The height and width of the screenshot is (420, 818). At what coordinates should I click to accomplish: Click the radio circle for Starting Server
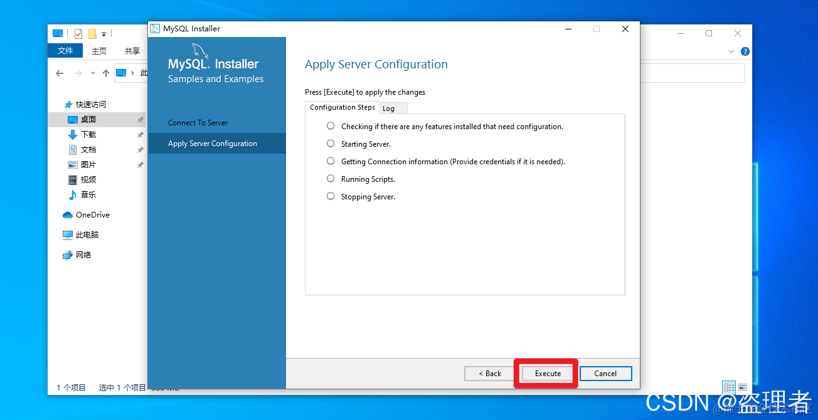pos(331,144)
